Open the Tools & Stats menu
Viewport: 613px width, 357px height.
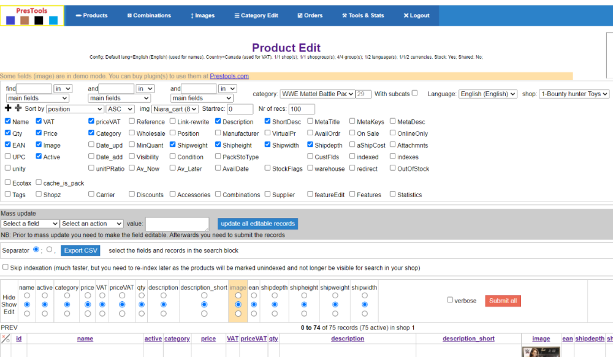(x=363, y=15)
